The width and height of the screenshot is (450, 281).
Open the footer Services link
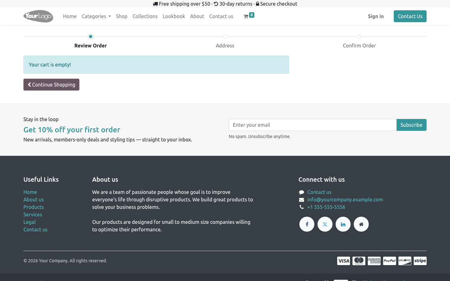click(x=32, y=214)
